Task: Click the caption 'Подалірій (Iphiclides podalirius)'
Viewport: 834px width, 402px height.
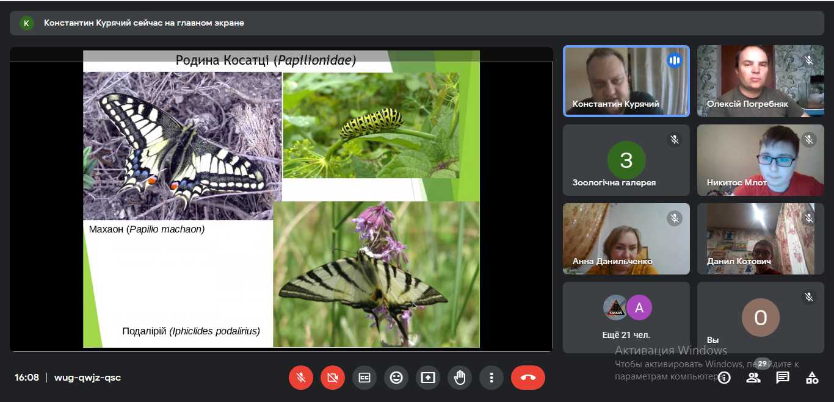Action: [191, 331]
